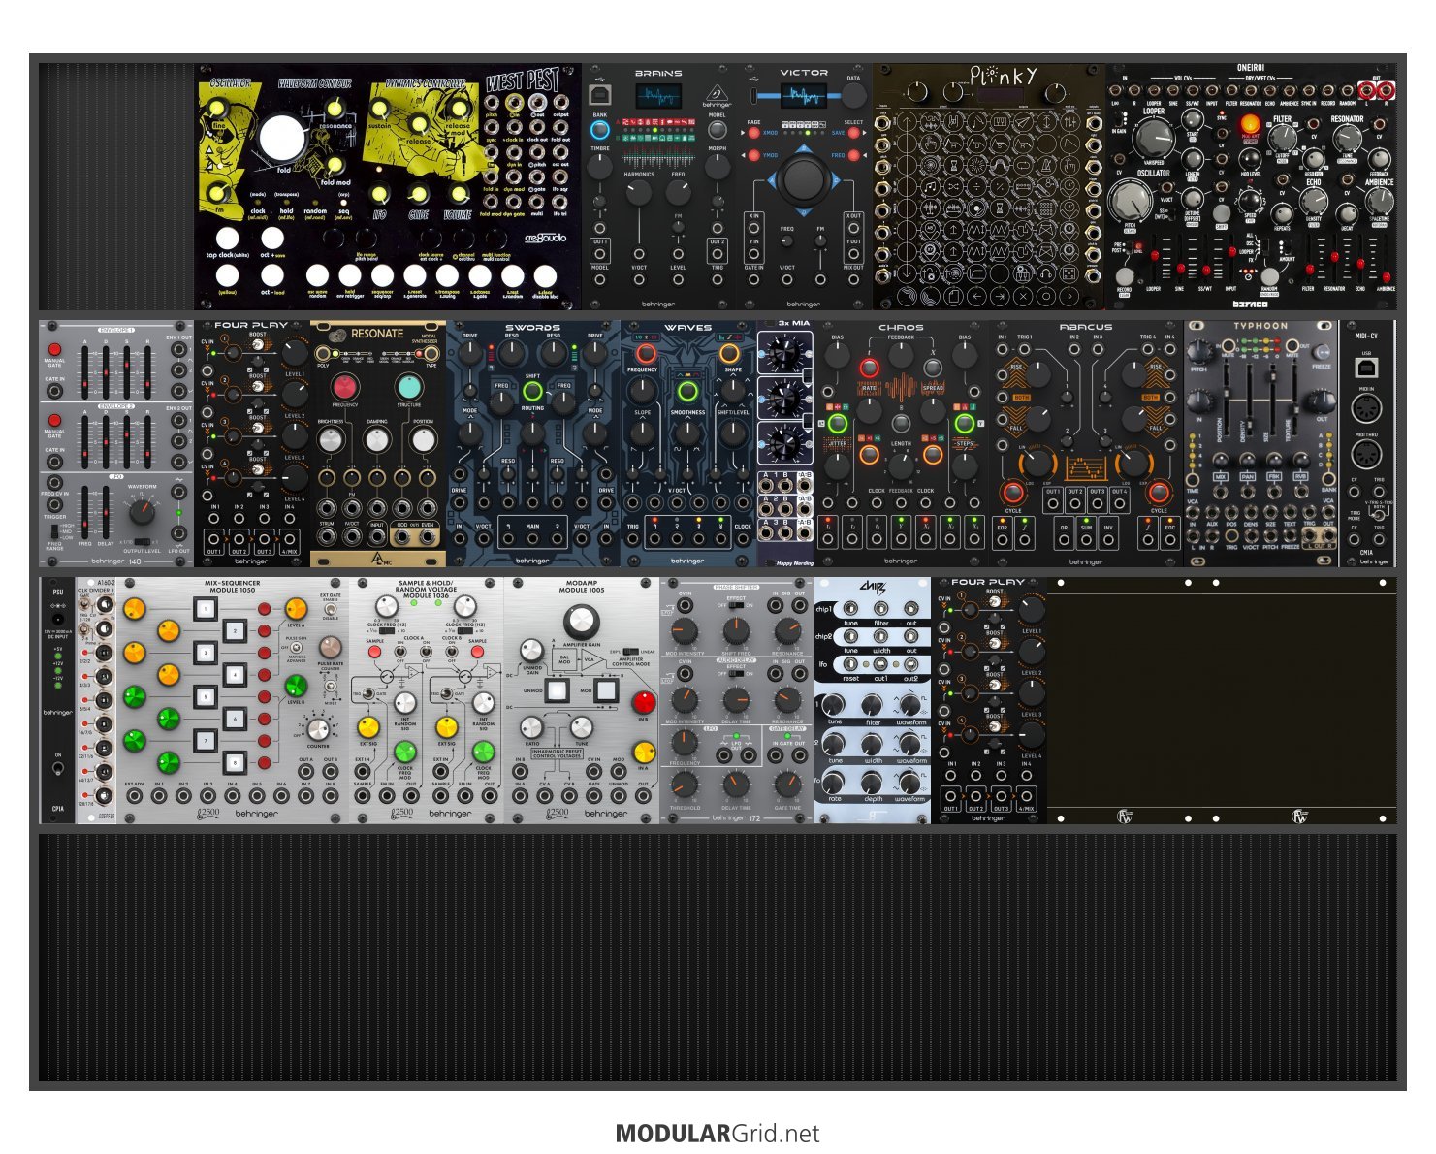Viewport: 1436px width, 1154px height.
Task: Click the USB port icon on Brains
Action: coord(600,93)
